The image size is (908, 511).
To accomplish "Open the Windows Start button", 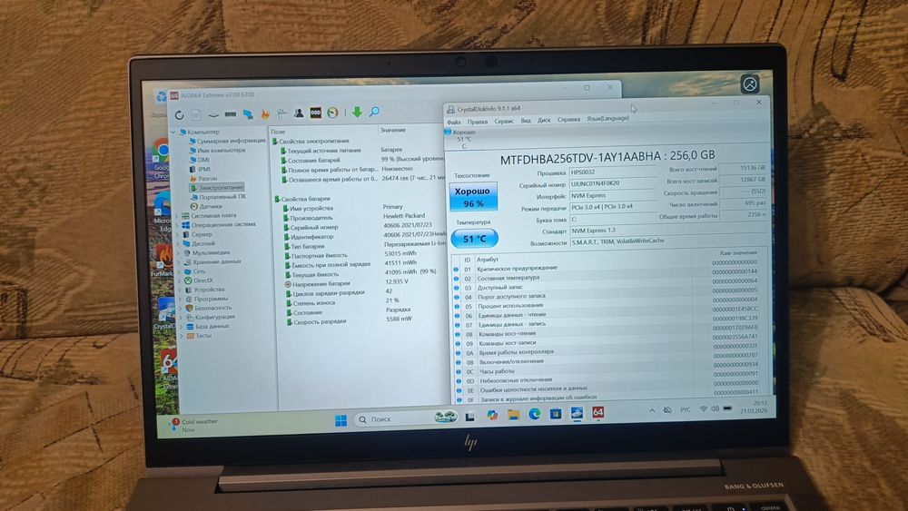I will point(341,421).
